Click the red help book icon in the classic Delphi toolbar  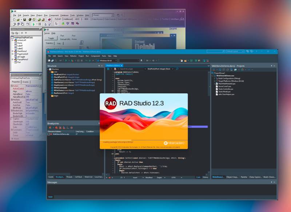point(49,20)
